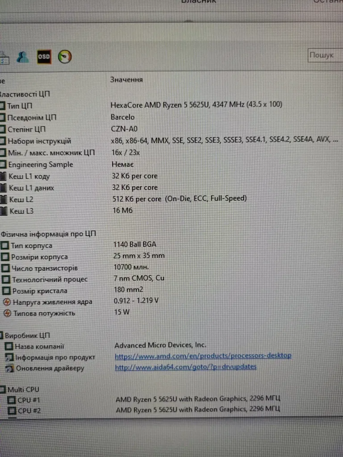Select the CZN-A0 stepping value
Screen dimensions: 343x457
[124, 129]
